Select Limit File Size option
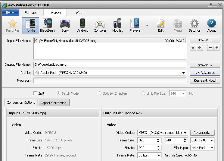This screenshot has height=161, width=224. pos(143,93)
